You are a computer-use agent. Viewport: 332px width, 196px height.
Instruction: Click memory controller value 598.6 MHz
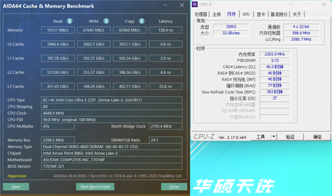301,33
